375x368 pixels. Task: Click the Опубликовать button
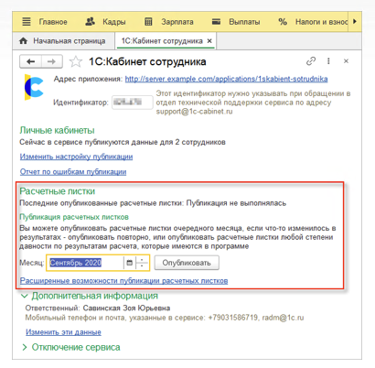coord(187,263)
